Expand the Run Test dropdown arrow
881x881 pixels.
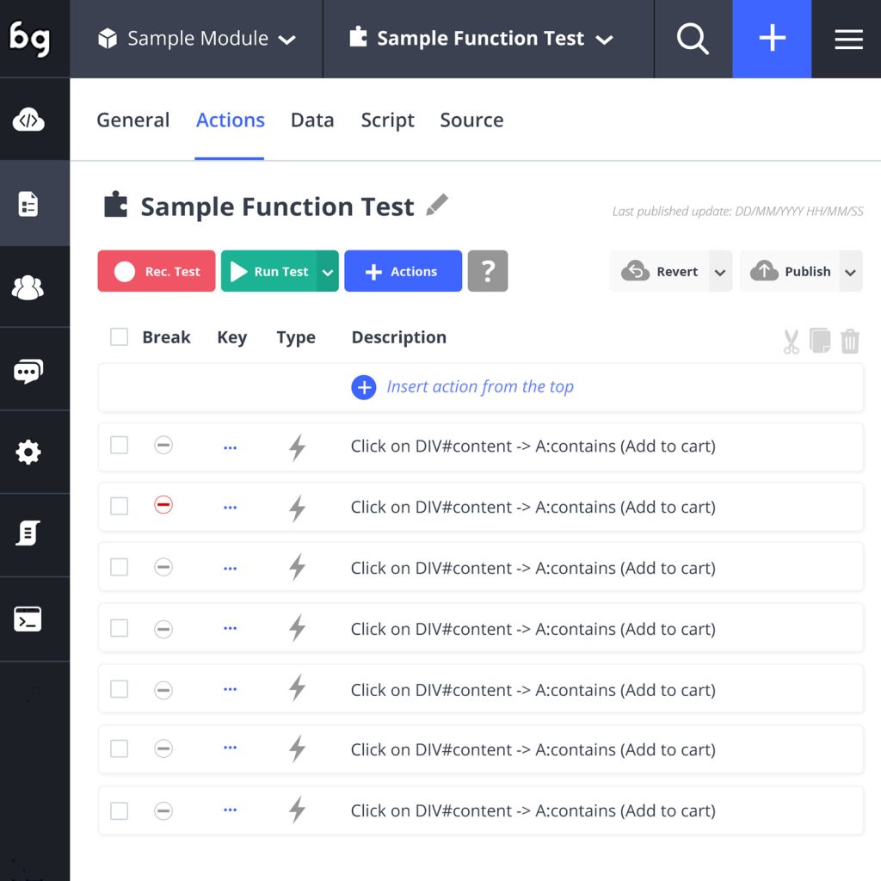tap(328, 272)
